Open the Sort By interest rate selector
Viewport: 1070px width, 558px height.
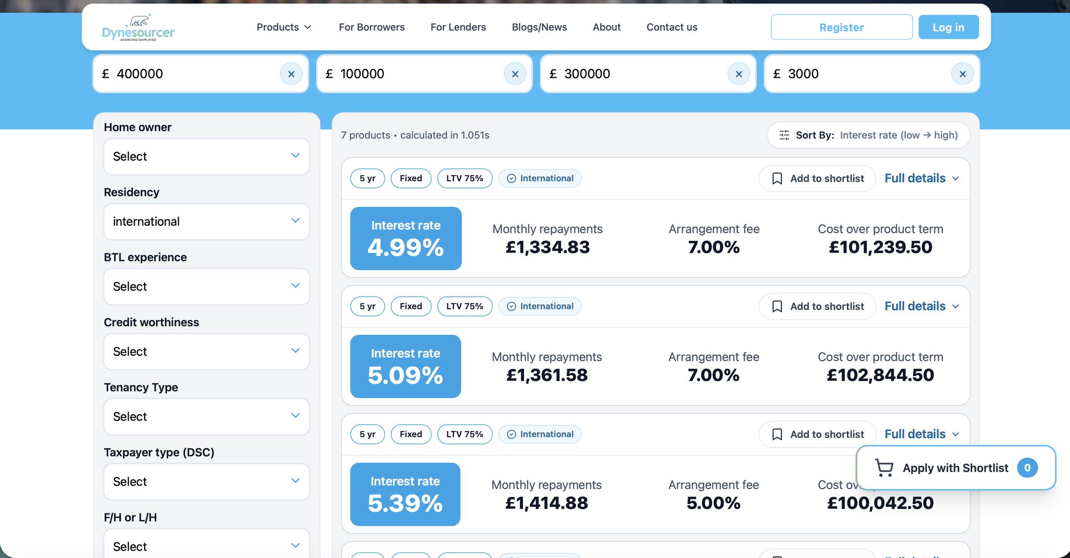(868, 135)
